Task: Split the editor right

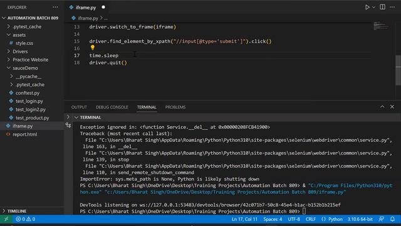Action: (x=382, y=7)
